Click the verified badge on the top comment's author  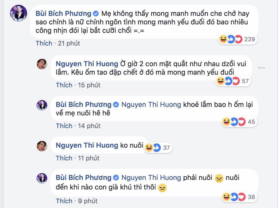tap(96, 14)
